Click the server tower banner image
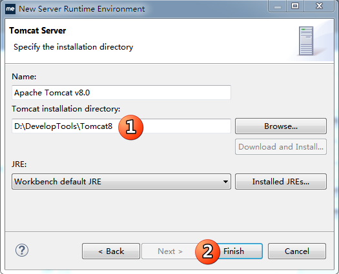The image size is (339, 274). pos(306,41)
